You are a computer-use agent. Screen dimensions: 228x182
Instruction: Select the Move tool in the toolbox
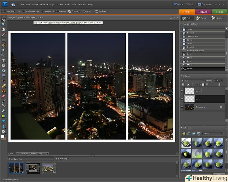pos(3,20)
